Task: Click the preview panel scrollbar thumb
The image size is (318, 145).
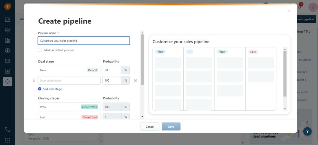Action: coord(285,74)
